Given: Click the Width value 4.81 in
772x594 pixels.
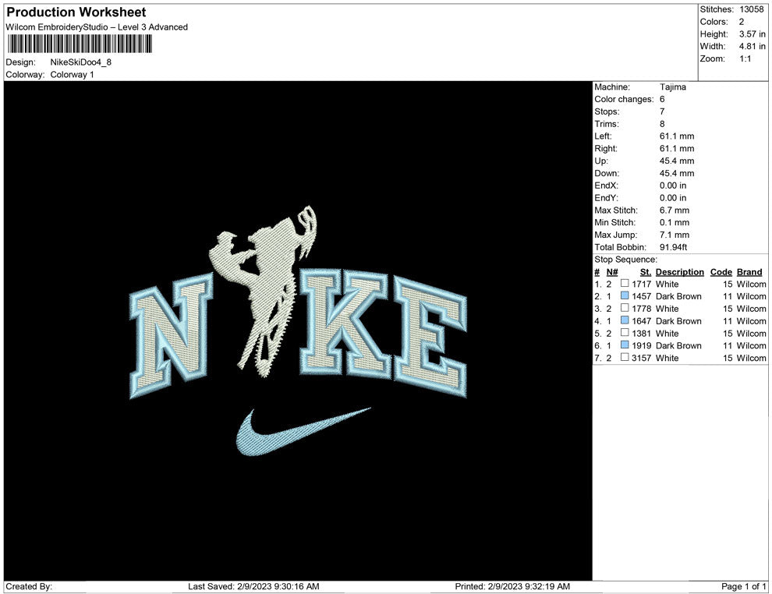Looking at the screenshot, I should click(x=753, y=46).
